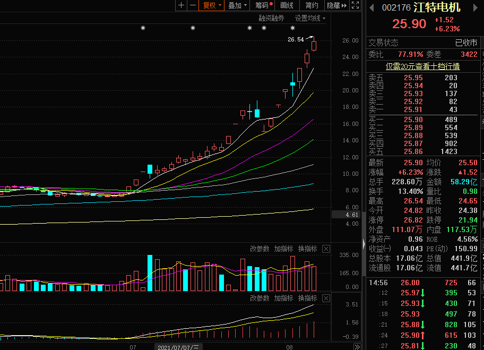
Task: Expand the 隐藏 hide panel control
Action: (336, 5)
